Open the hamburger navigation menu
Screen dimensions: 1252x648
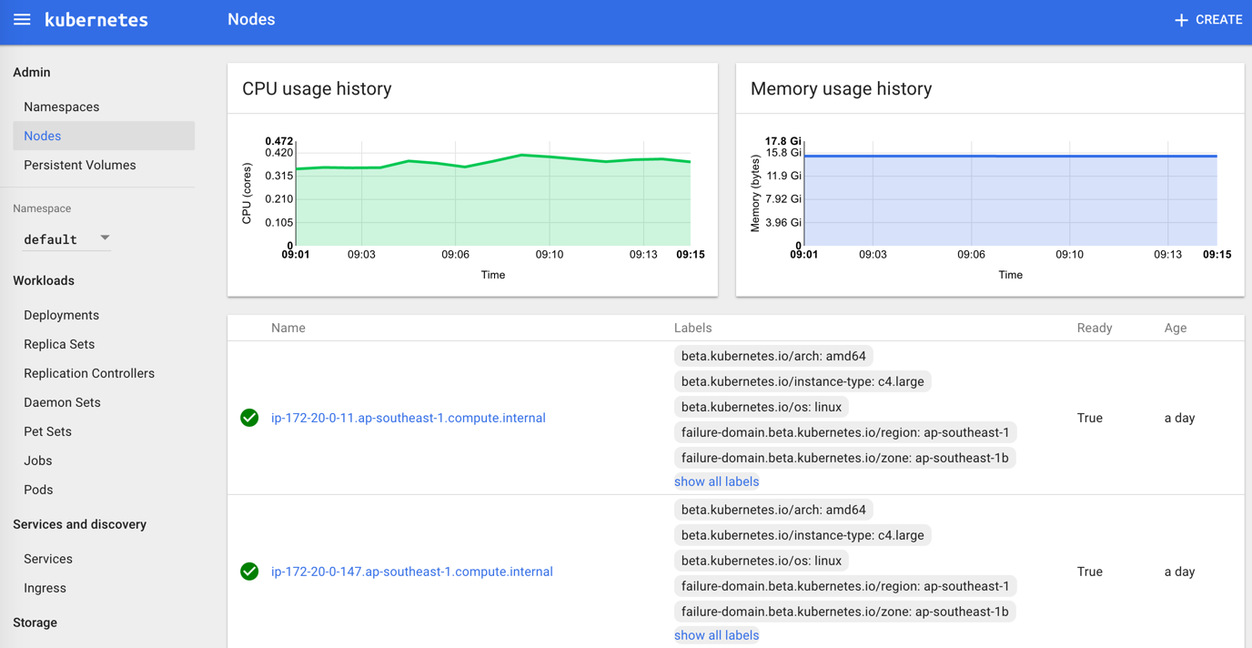(22, 19)
